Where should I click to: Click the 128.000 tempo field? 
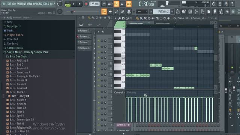pos(94,4)
